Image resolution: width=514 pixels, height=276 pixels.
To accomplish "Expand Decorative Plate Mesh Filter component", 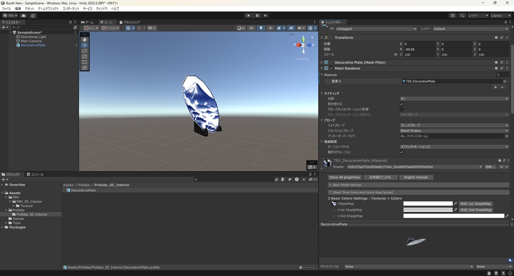I will (x=322, y=62).
